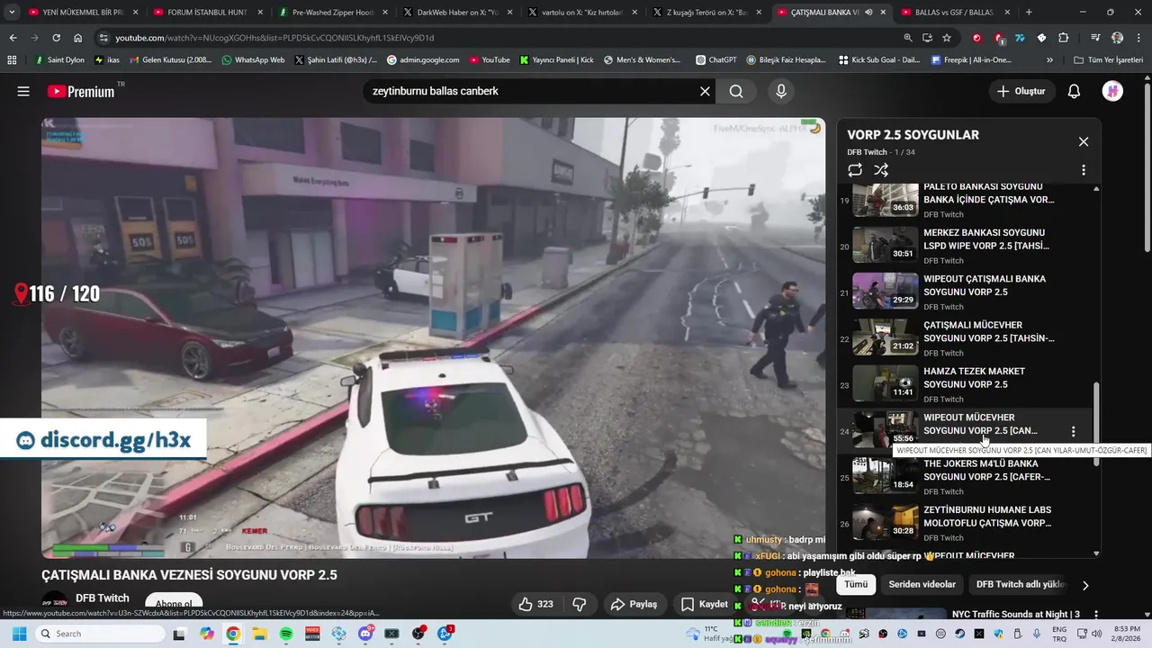Toggle playlist shuffle button

click(x=881, y=170)
